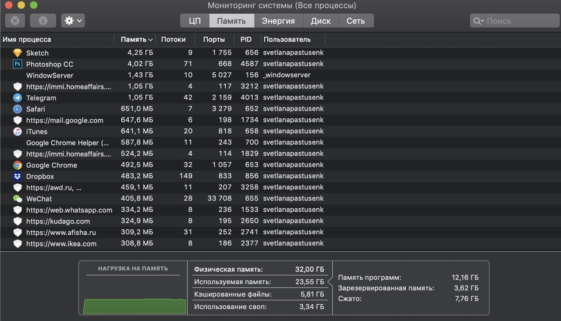Click the stop process X button

15,21
